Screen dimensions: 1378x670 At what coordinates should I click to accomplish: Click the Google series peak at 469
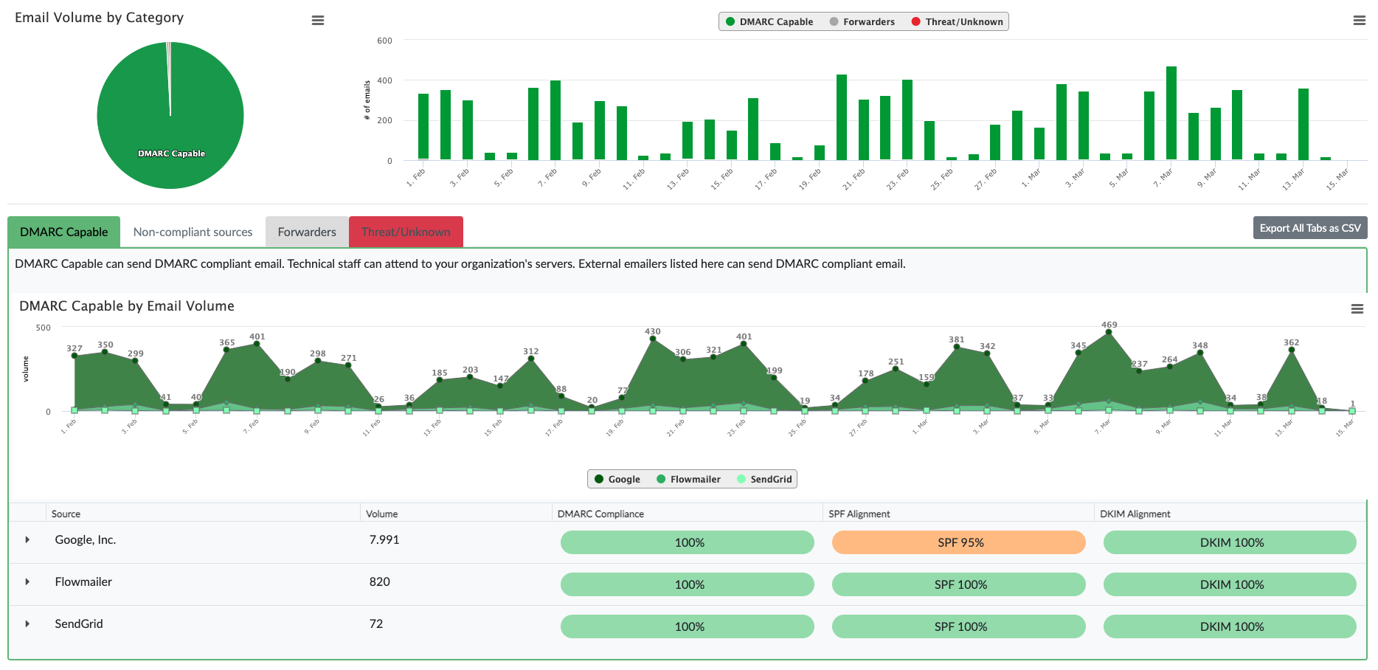[x=1109, y=332]
